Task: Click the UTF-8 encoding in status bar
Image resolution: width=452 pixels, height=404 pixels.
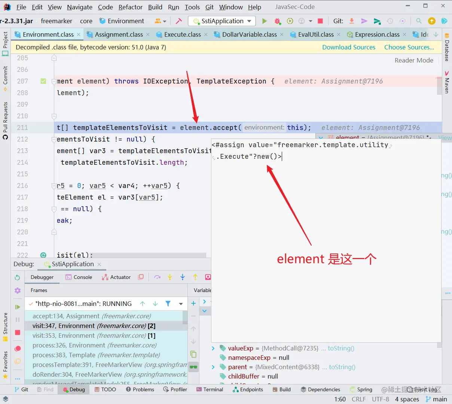Action: (381, 399)
